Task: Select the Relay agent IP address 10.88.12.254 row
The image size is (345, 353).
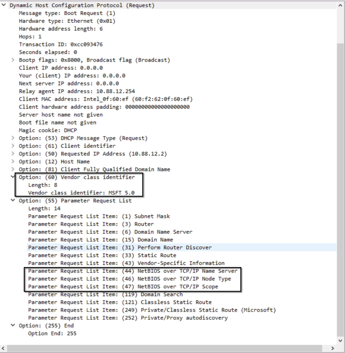Action: pyautogui.click(x=77, y=91)
